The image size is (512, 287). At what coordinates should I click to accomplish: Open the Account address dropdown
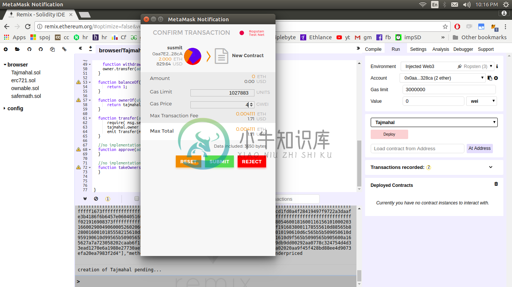pyautogui.click(x=443, y=78)
